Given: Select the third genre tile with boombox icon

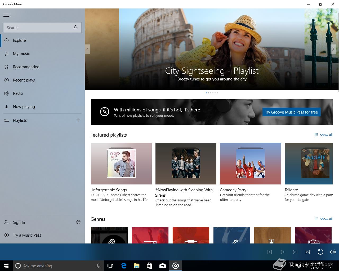Looking at the screenshot, I should [191, 235].
